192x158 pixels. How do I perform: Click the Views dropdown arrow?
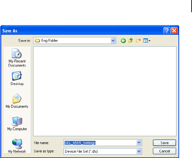149,41
